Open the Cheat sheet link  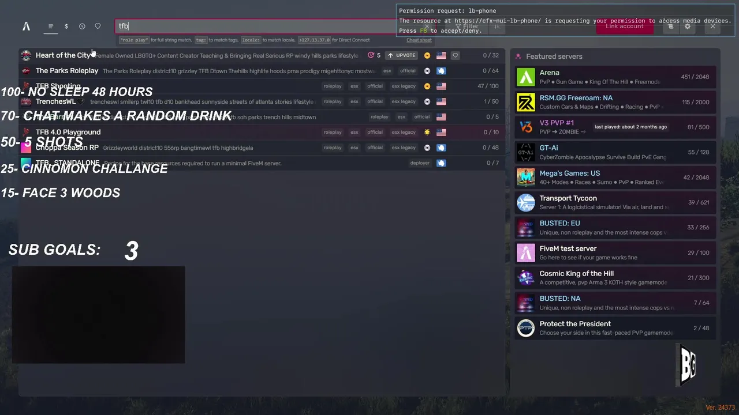419,40
